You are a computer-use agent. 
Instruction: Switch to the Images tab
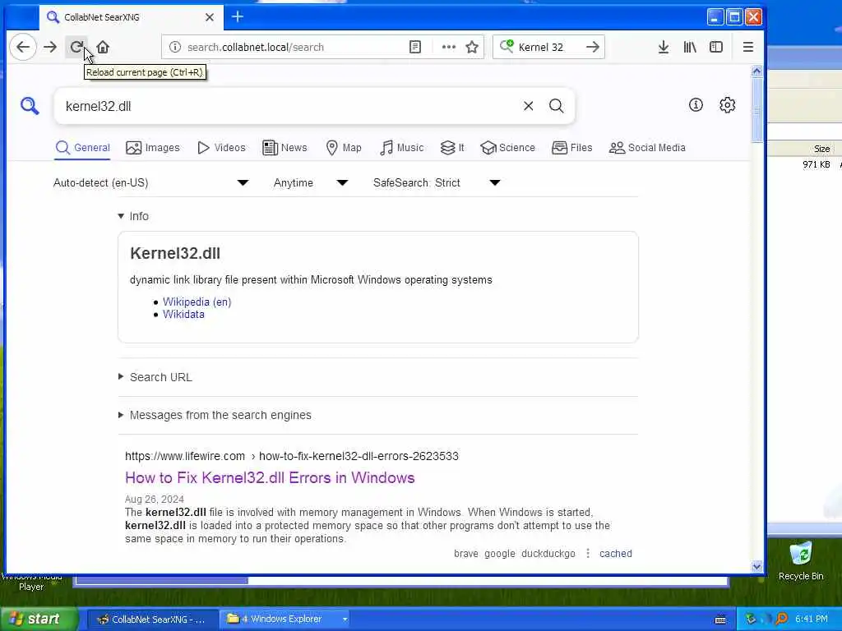pos(152,148)
